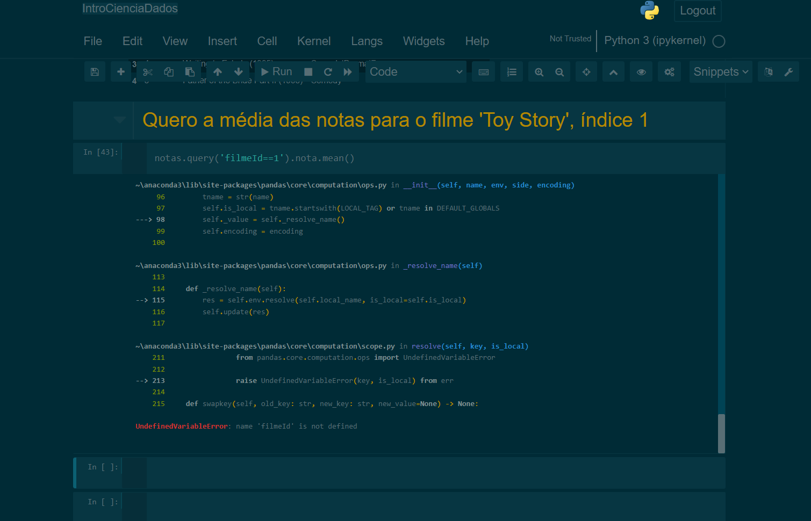Save the notebook with the floppy icon

click(x=95, y=72)
